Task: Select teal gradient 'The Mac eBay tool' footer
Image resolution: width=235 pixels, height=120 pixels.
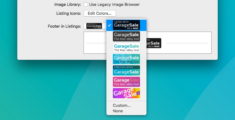Action: click(126, 59)
